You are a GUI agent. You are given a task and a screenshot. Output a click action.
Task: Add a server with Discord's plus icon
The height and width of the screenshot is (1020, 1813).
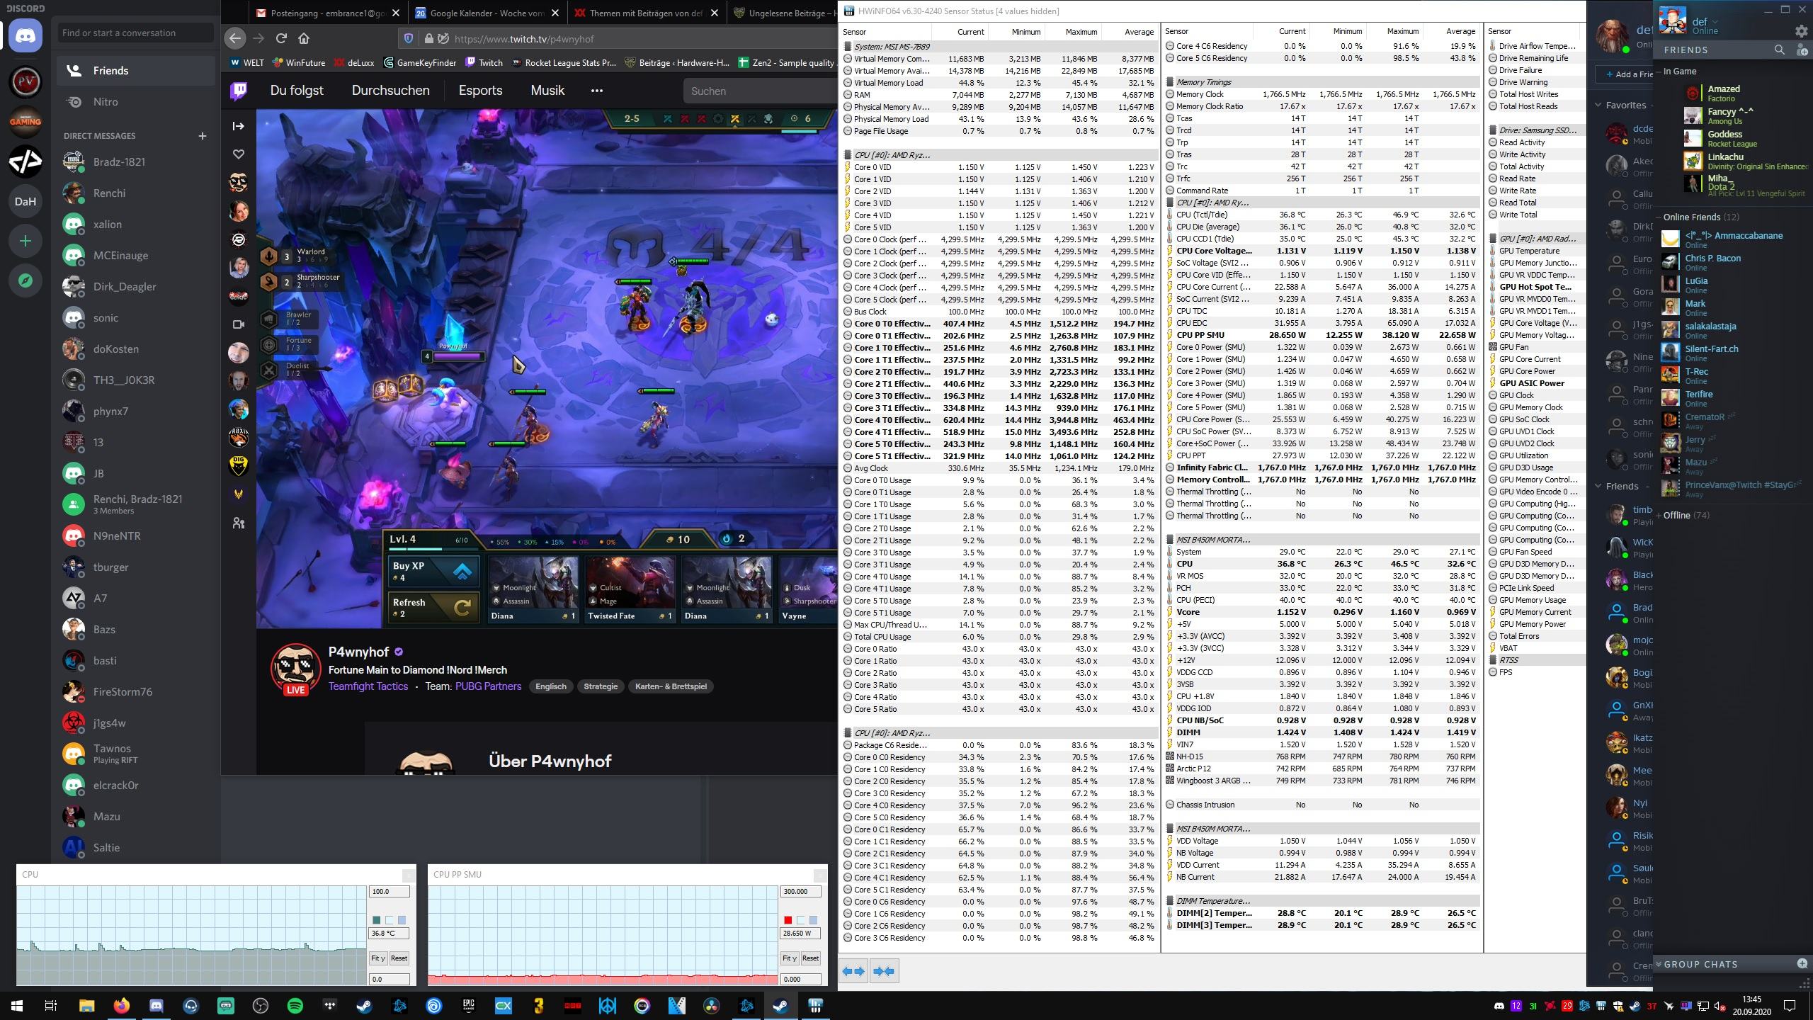pyautogui.click(x=25, y=241)
